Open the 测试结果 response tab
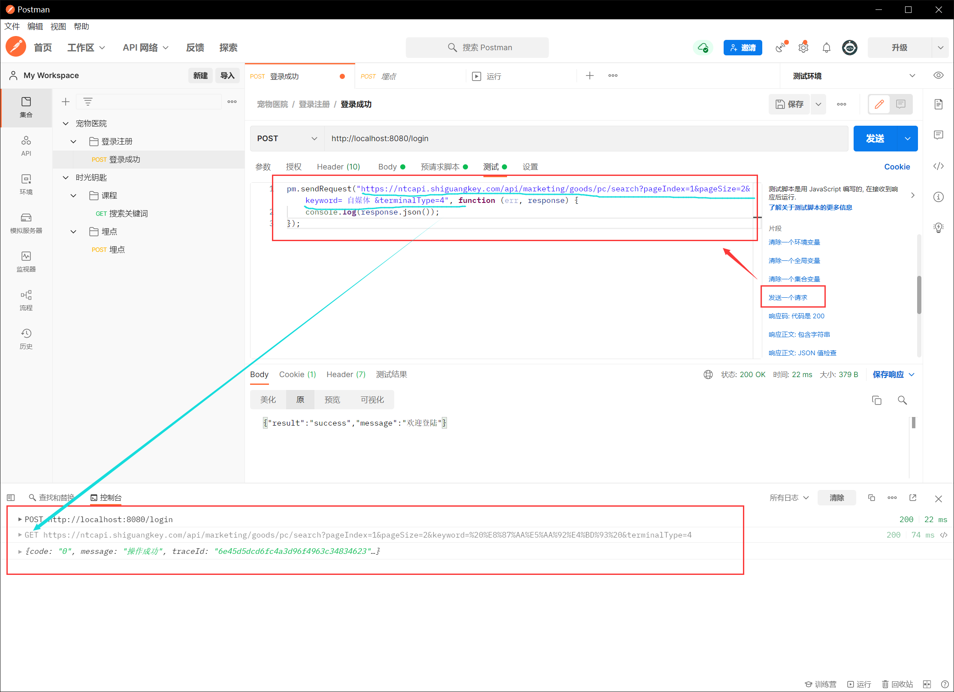The width and height of the screenshot is (954, 692). point(391,375)
